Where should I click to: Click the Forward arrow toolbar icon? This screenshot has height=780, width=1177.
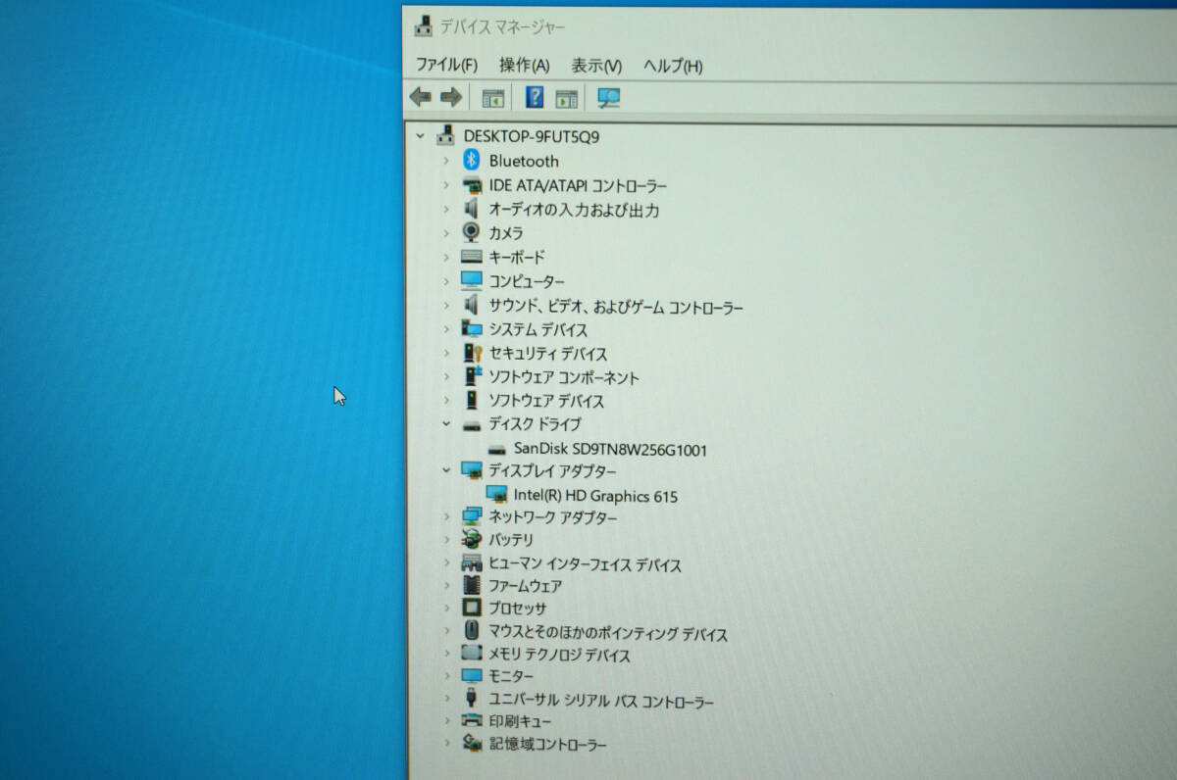[451, 97]
